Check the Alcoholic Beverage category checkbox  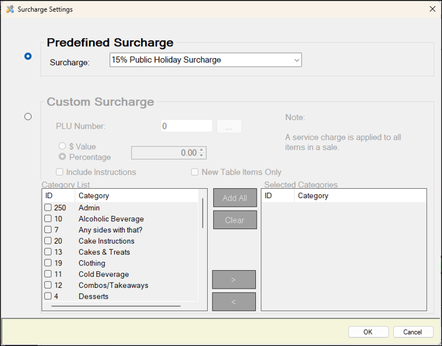(x=48, y=219)
